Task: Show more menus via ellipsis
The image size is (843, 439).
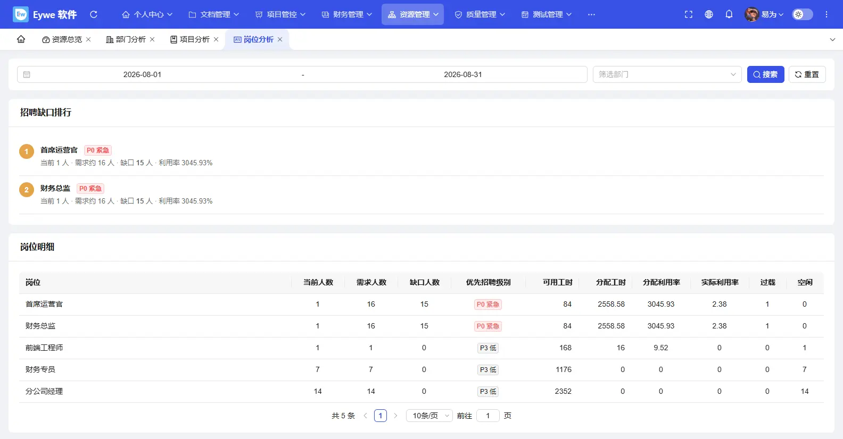Action: pos(591,14)
